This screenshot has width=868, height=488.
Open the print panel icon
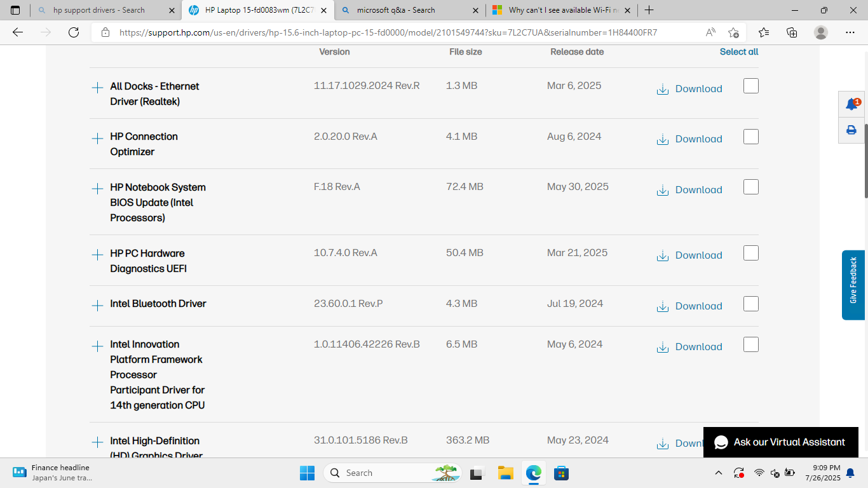tap(851, 130)
